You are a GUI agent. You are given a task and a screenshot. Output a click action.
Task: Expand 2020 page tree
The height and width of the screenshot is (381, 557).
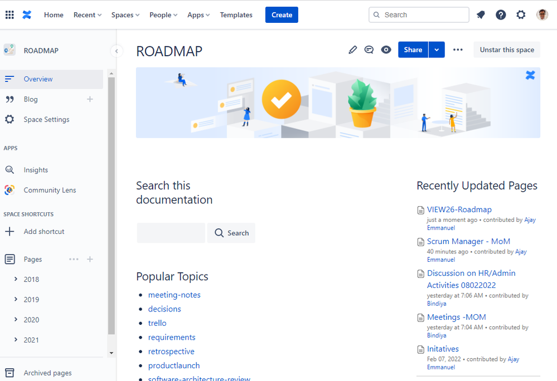click(16, 320)
